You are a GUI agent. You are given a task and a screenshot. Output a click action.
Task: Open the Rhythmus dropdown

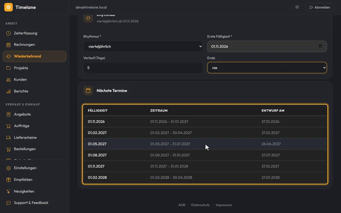pos(143,47)
